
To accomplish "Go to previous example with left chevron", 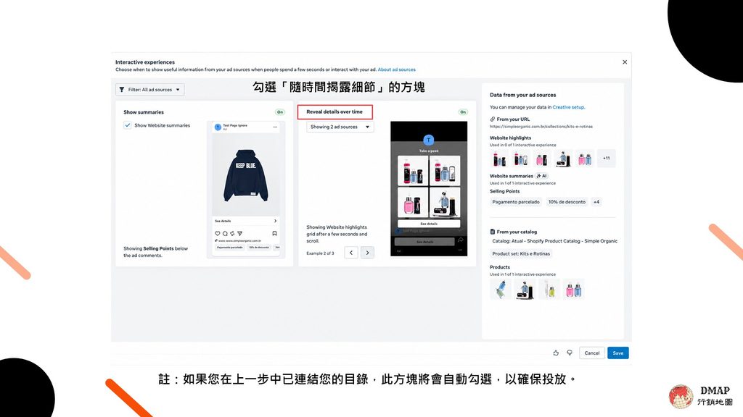I will click(351, 253).
